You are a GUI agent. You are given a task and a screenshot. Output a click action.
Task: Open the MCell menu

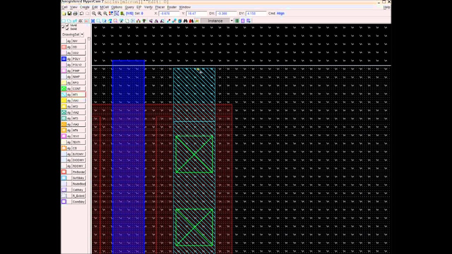pos(104,7)
